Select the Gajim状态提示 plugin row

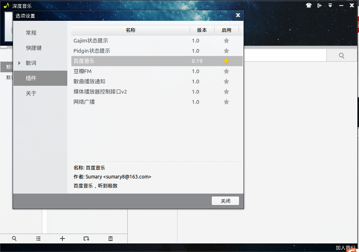157,40
